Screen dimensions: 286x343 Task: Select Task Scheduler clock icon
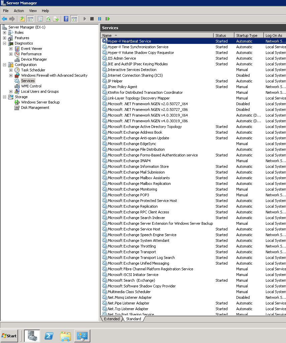[17, 70]
